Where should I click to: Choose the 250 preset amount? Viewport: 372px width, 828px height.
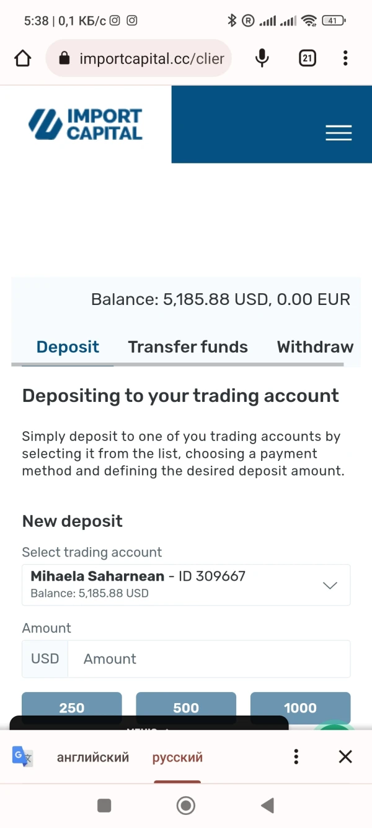pyautogui.click(x=72, y=707)
